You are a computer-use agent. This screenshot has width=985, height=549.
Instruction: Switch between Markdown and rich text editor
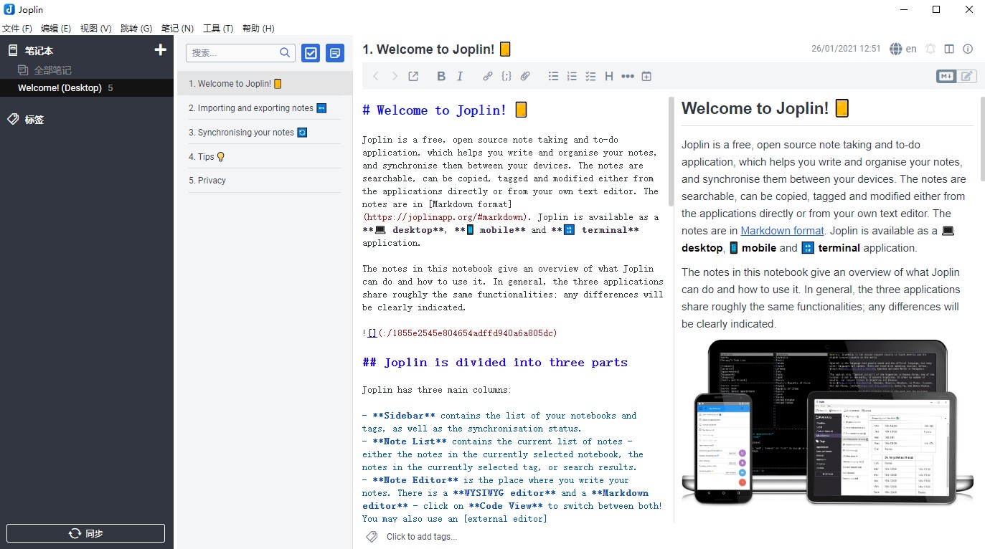click(957, 77)
